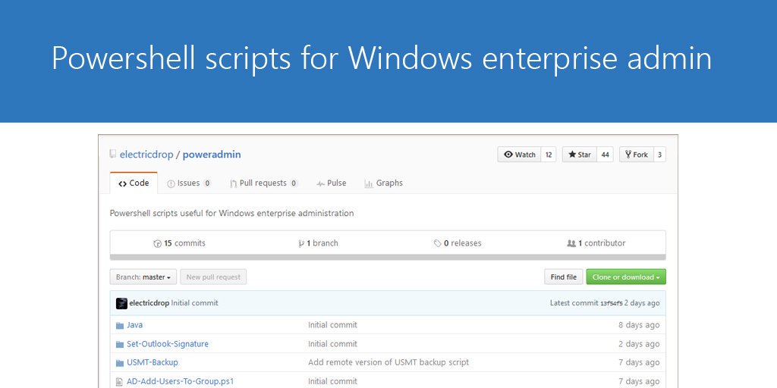Click the Find file button
777x388 pixels.
click(564, 277)
